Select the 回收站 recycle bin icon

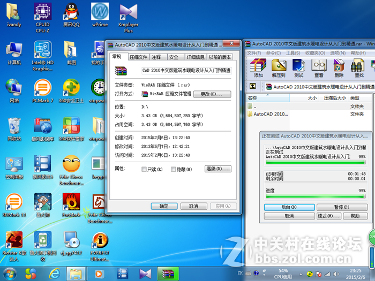point(14,129)
